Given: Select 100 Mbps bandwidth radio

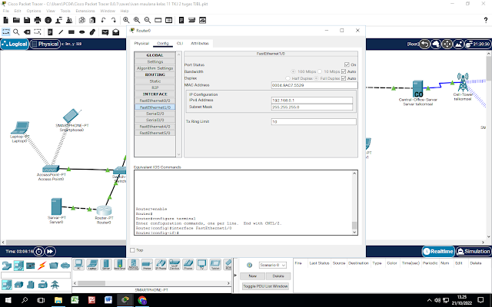Looking at the screenshot, I should (x=293, y=71).
